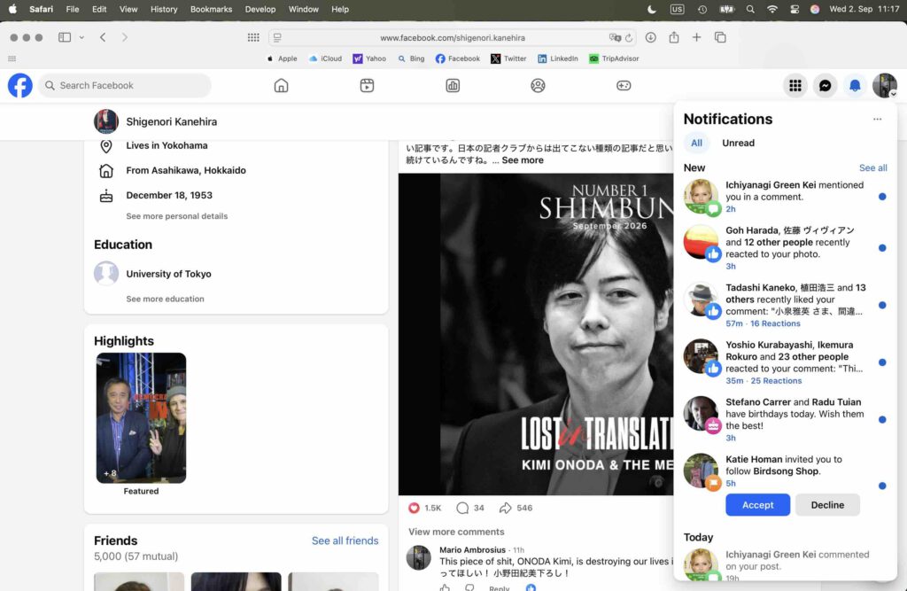
Task: Click the Search Facebook field
Action: coord(124,86)
